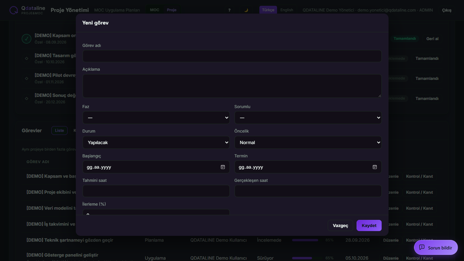This screenshot has height=261, width=464.
Task: Expand the Durum dropdown showing Yapılacak
Action: tap(156, 142)
